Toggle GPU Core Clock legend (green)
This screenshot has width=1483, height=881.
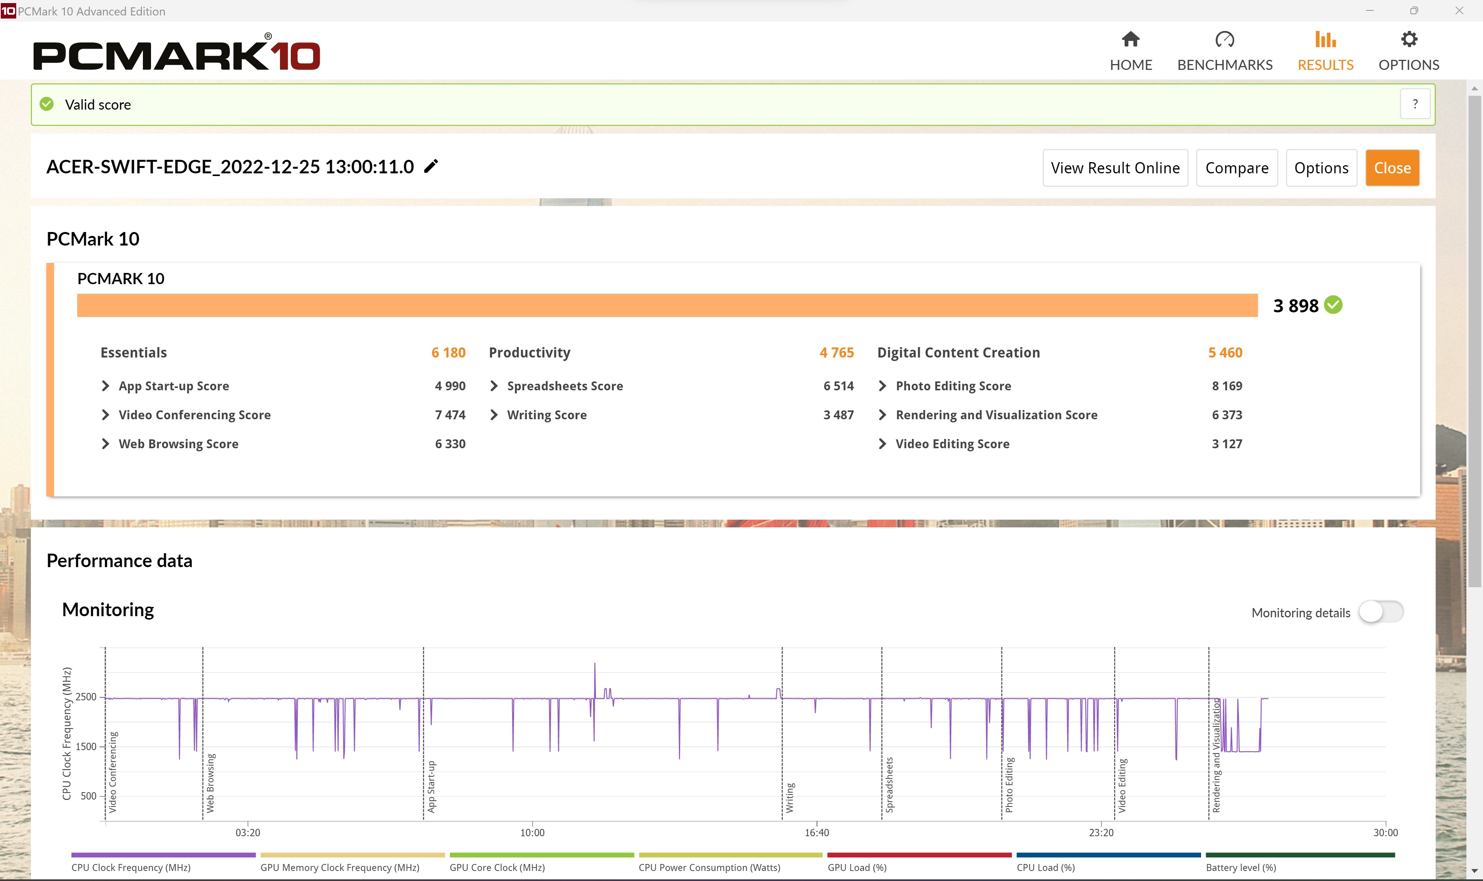coord(541,862)
